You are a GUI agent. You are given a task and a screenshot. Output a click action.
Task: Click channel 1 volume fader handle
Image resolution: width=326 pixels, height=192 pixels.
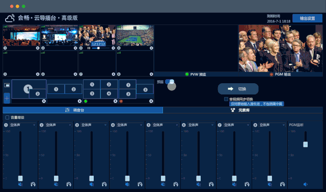pos(20,178)
